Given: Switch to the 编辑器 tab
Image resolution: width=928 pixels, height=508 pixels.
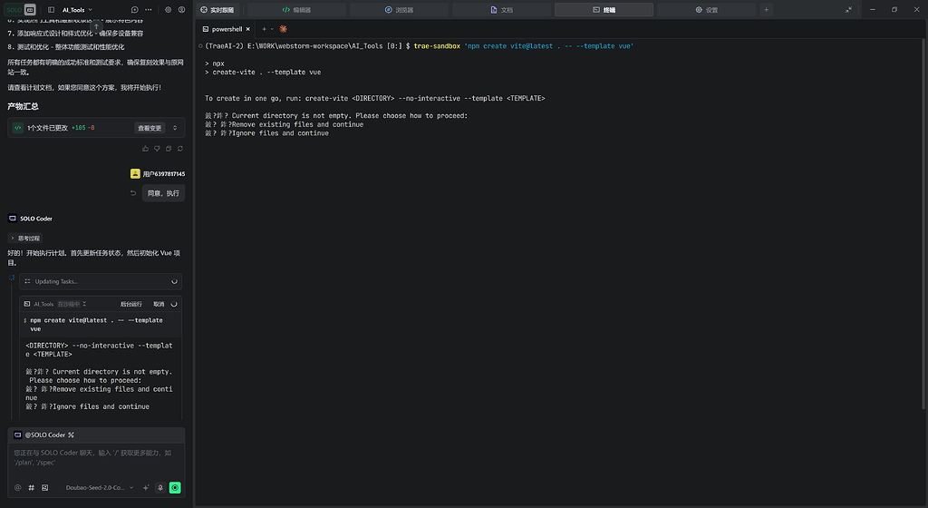Looking at the screenshot, I should coord(296,9).
